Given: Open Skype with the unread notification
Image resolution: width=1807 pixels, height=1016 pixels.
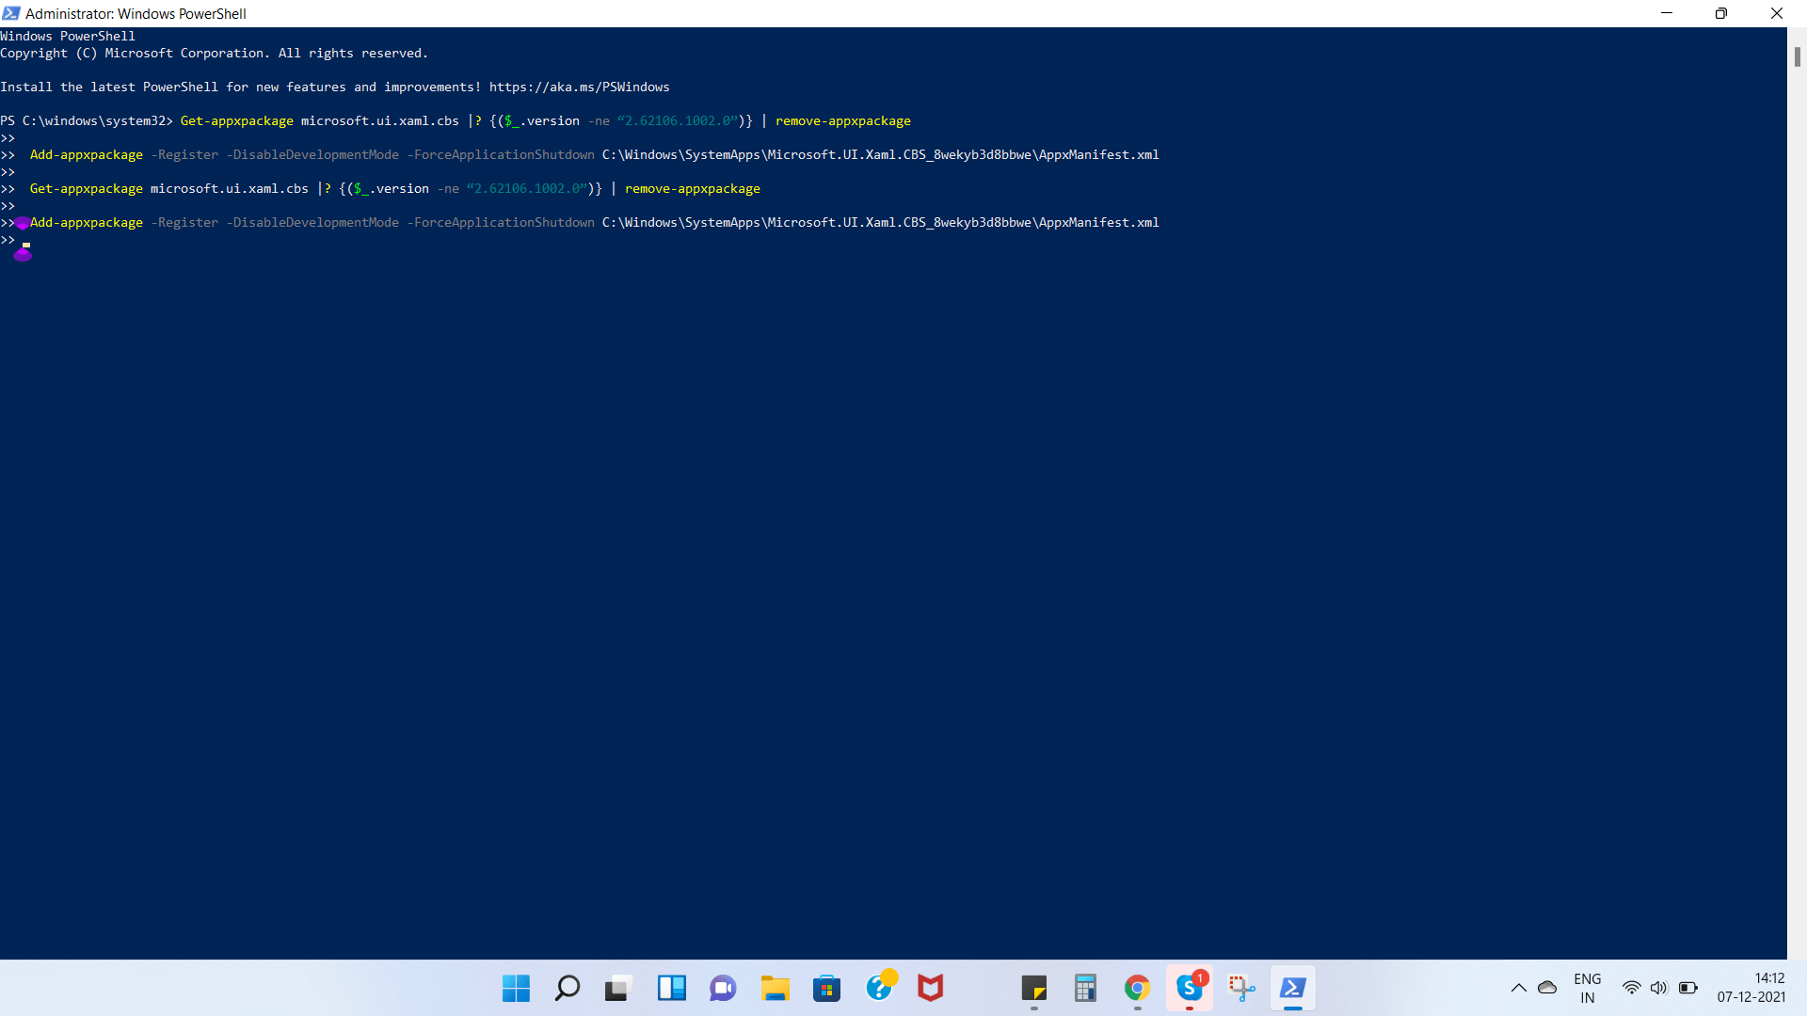Looking at the screenshot, I should tap(1189, 988).
